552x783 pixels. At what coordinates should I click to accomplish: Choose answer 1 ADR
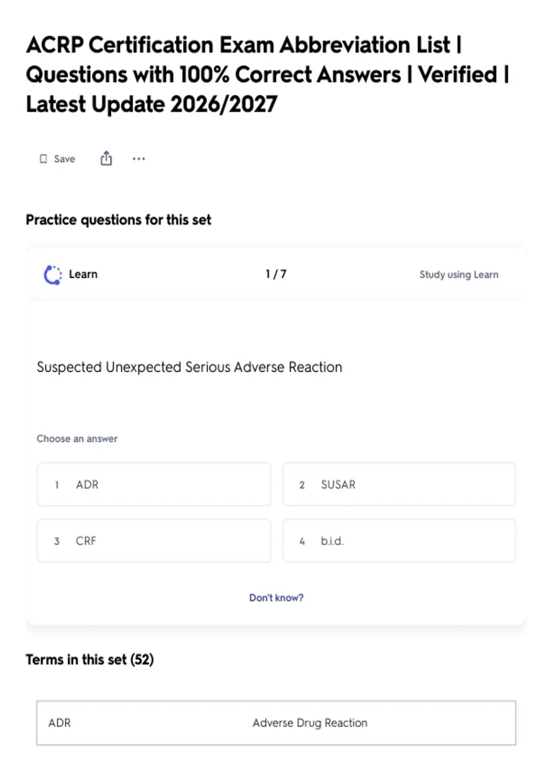pos(154,485)
